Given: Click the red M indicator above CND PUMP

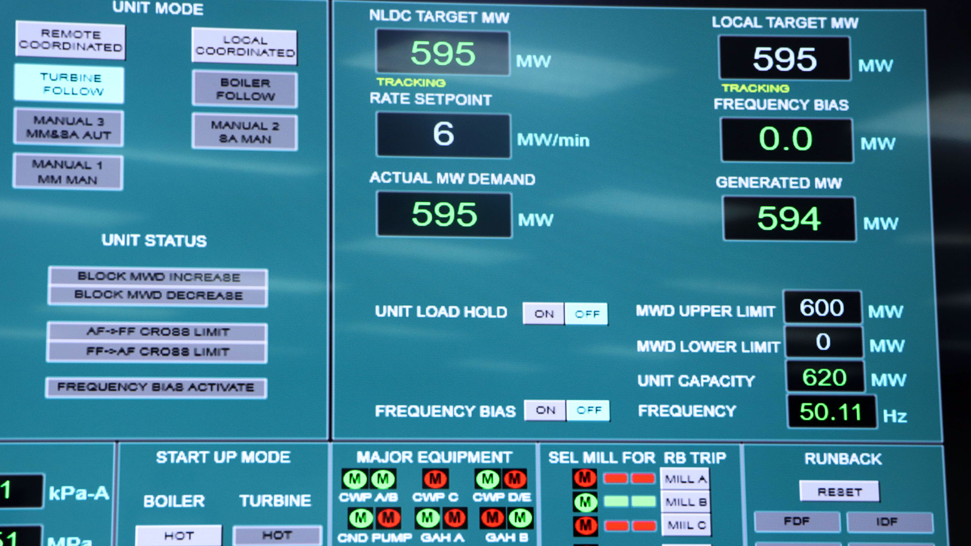Looking at the screenshot, I should pyautogui.click(x=388, y=518).
